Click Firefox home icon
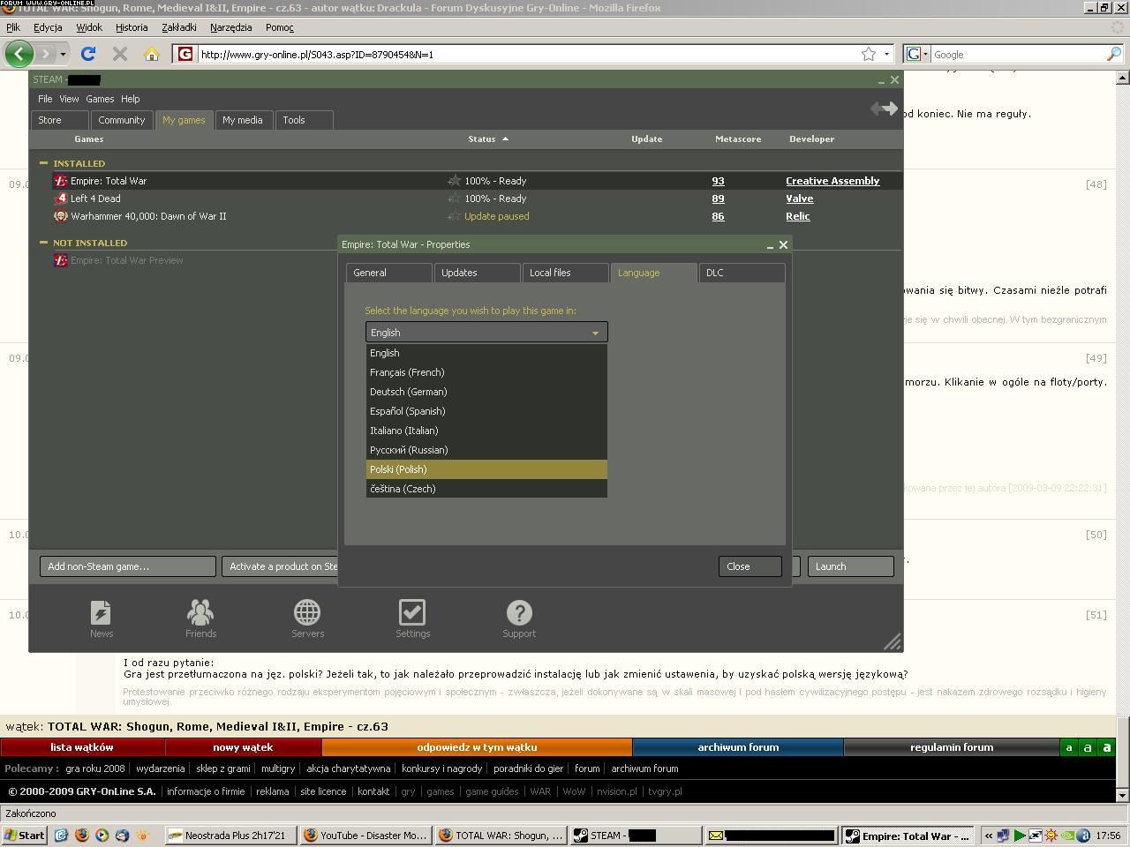The height and width of the screenshot is (847, 1130). tap(152, 54)
